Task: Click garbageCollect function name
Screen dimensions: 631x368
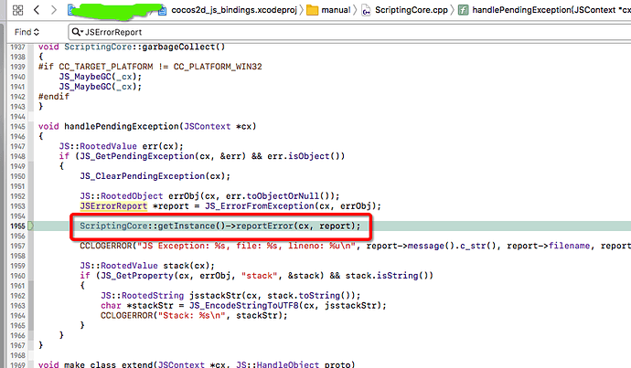Action: [x=178, y=47]
